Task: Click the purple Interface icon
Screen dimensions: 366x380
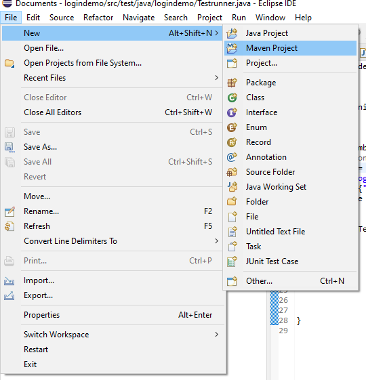Action: click(x=232, y=112)
